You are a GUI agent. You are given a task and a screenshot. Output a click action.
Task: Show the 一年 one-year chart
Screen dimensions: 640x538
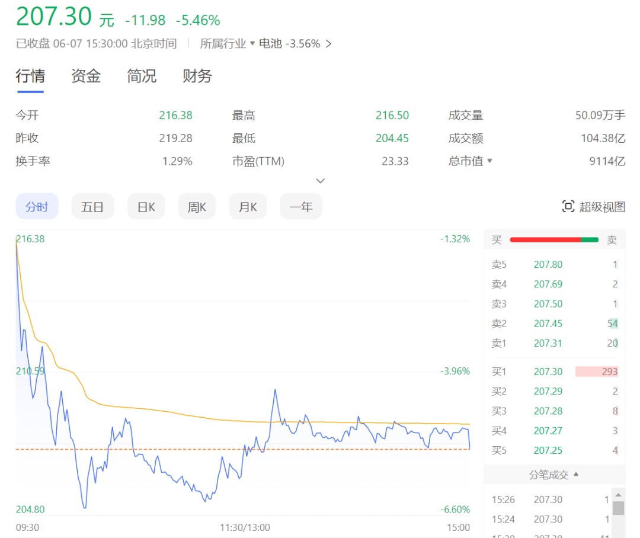pyautogui.click(x=300, y=207)
